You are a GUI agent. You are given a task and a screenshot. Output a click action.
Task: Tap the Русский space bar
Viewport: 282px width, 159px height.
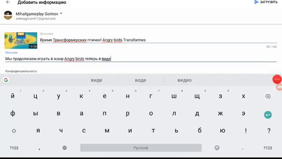(x=141, y=148)
